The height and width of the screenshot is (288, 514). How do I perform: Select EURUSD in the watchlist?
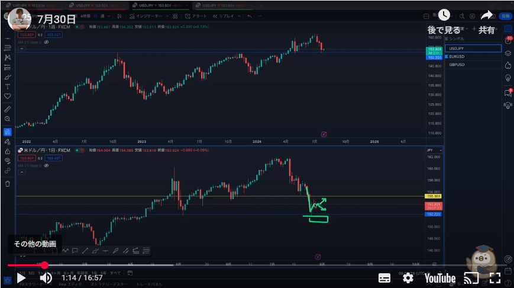click(x=457, y=56)
